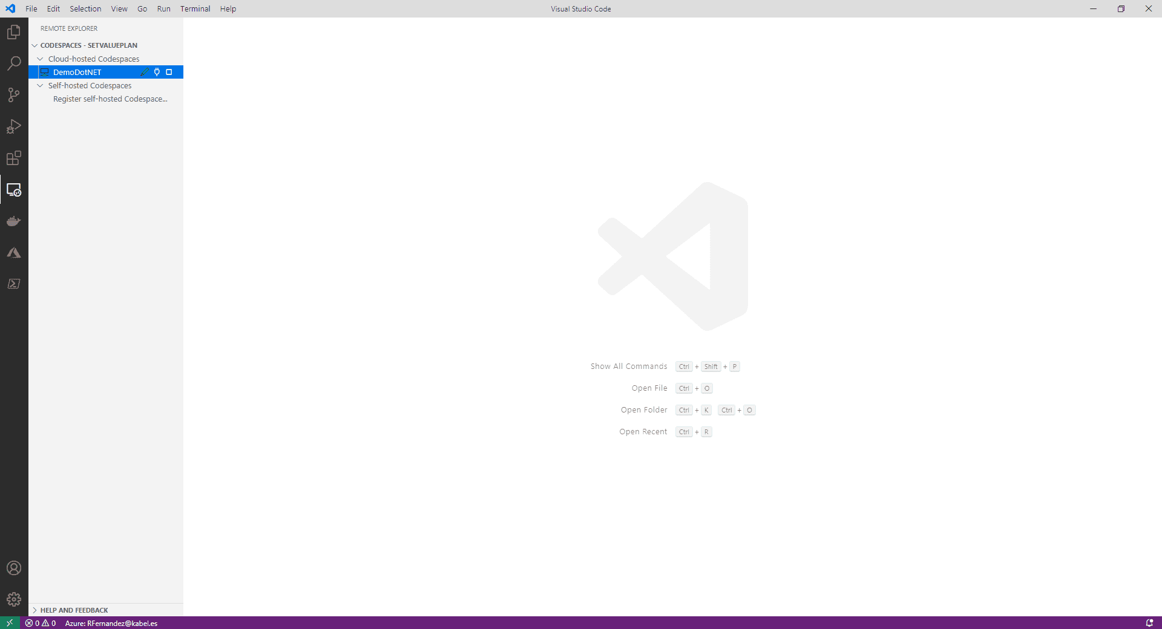Image resolution: width=1162 pixels, height=629 pixels.
Task: Open the Help menu
Action: (228, 8)
